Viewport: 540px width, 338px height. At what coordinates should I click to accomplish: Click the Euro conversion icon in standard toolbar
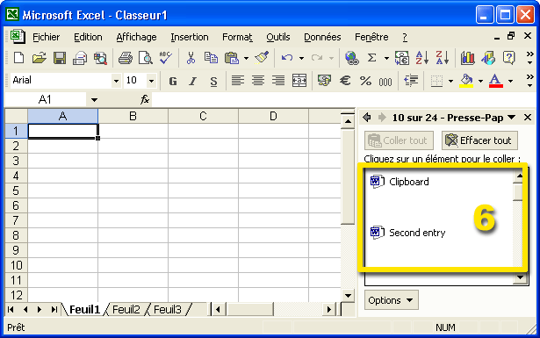(x=401, y=58)
